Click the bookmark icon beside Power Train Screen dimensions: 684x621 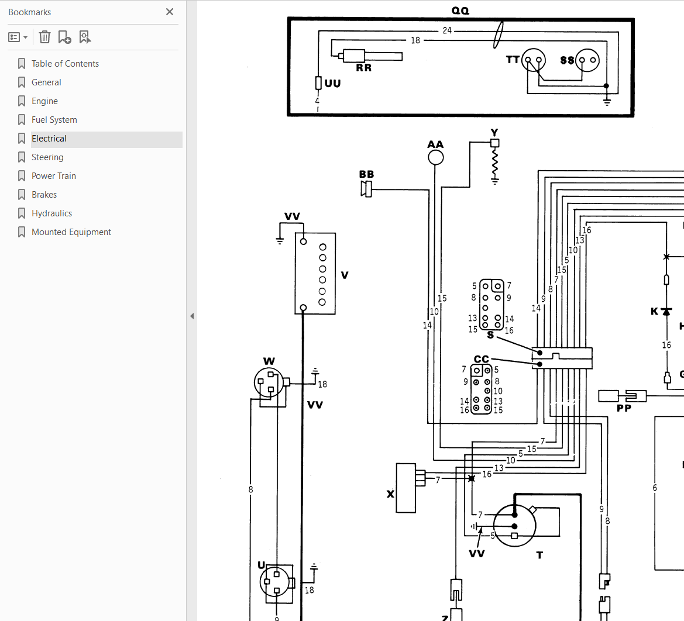(22, 176)
